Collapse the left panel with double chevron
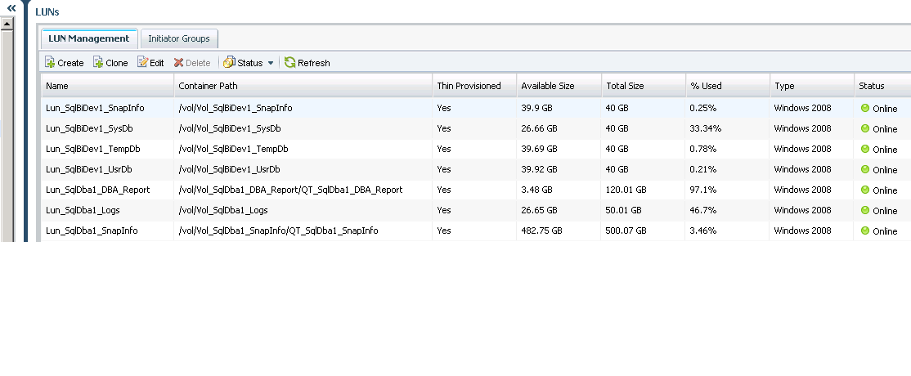This screenshot has width=911, height=376. click(x=11, y=7)
